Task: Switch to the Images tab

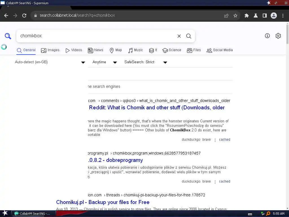Action: pos(50,50)
